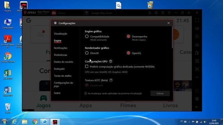Click the settings dialog scrollbar thumb
Viewport: 223px width, 125px height.
tap(172, 37)
